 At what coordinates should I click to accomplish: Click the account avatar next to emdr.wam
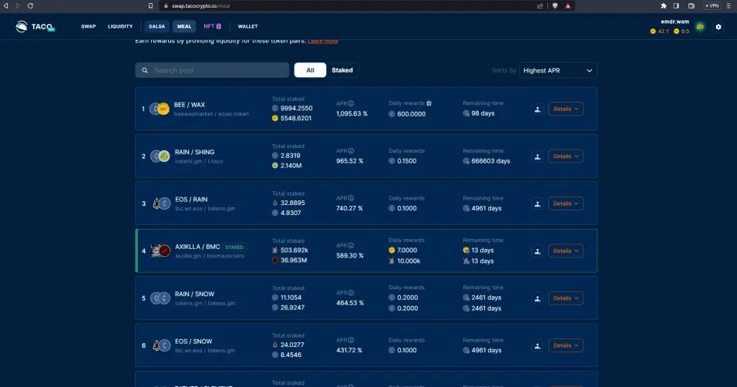(x=700, y=27)
